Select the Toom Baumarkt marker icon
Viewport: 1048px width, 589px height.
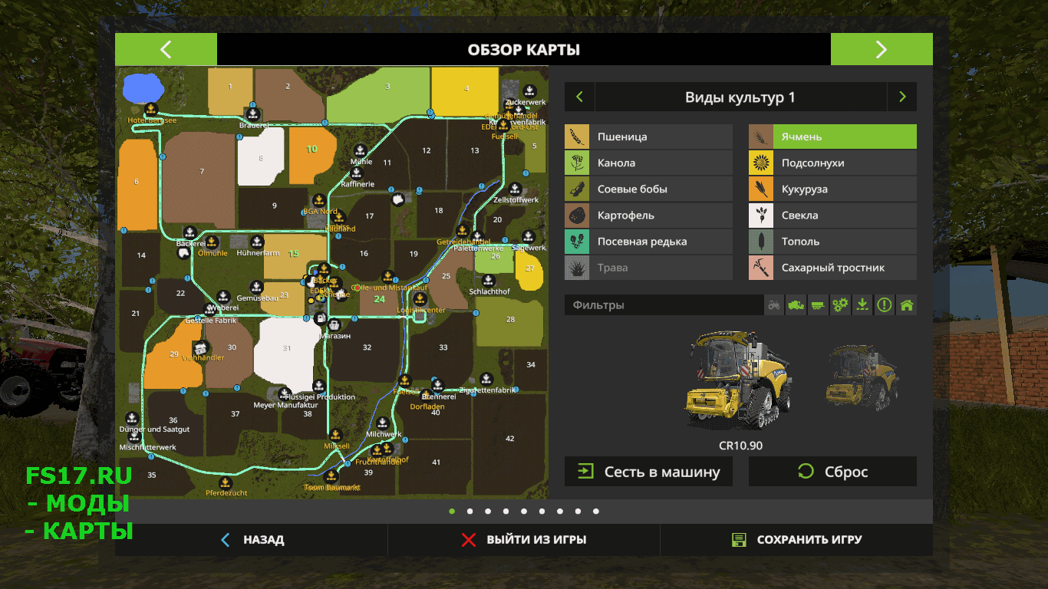click(332, 476)
